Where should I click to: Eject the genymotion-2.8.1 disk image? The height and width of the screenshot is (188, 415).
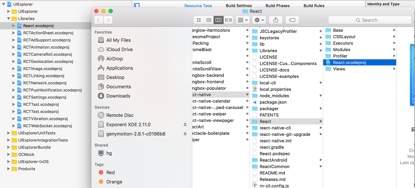185,134
